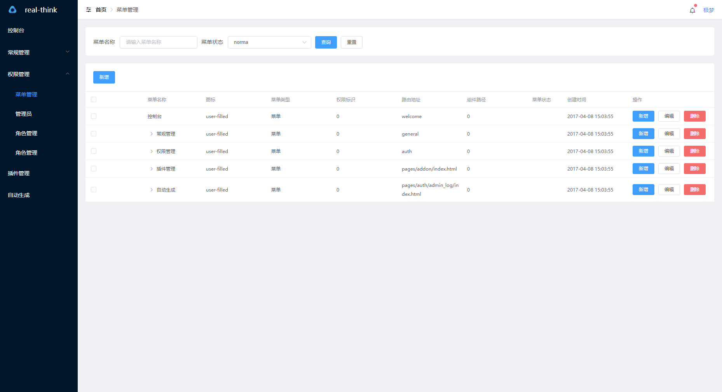The image size is (722, 392).
Task: Click the 'welcome' route cell
Action: pyautogui.click(x=412, y=117)
